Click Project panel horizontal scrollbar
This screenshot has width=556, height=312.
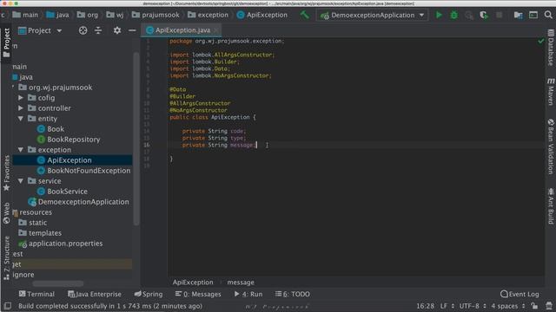(58, 283)
